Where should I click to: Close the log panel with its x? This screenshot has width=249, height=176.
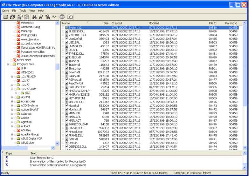(x=2, y=152)
